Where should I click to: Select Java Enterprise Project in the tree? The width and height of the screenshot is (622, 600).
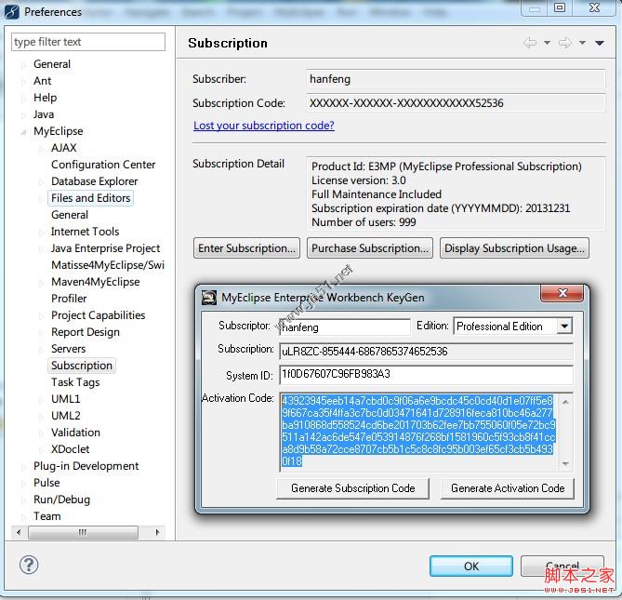(x=105, y=248)
